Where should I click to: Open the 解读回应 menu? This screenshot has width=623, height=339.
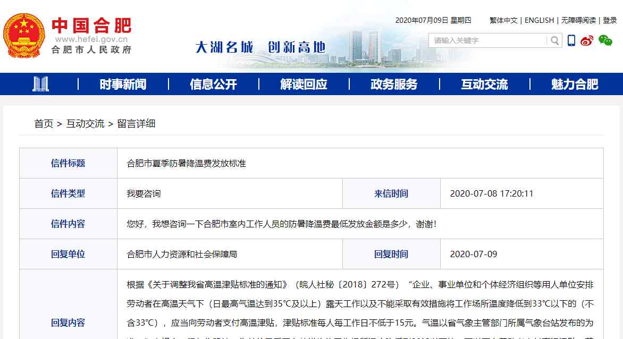(304, 84)
